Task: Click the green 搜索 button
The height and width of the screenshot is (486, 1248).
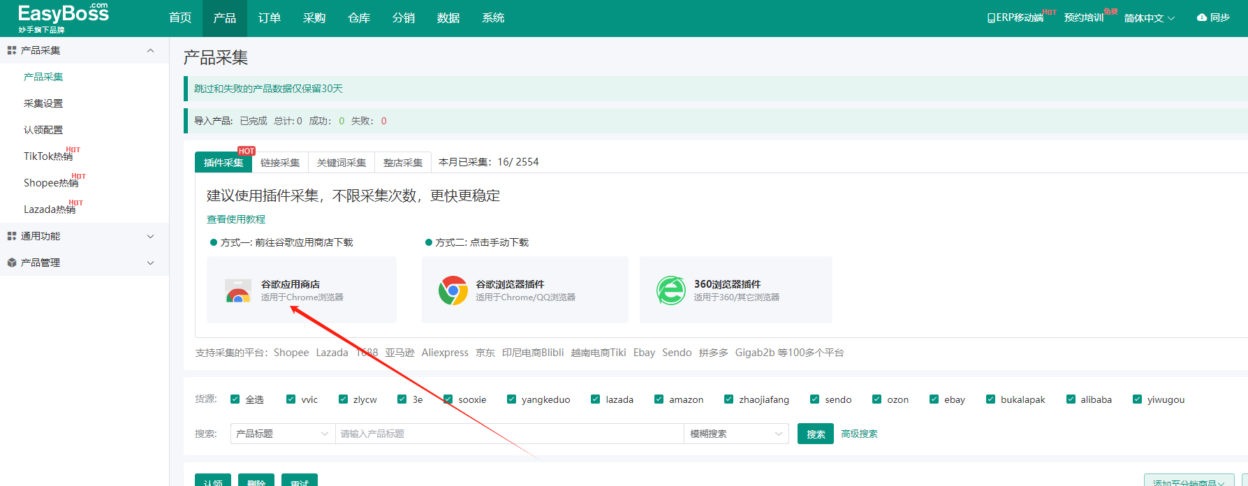Action: [x=816, y=434]
